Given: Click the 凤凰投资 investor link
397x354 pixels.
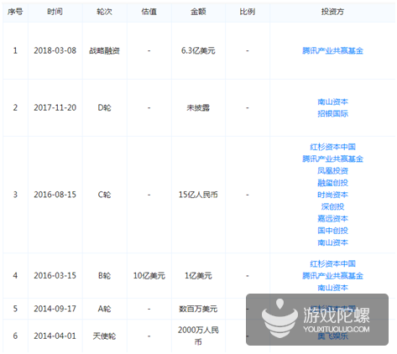Looking at the screenshot, I should pyautogui.click(x=332, y=170).
